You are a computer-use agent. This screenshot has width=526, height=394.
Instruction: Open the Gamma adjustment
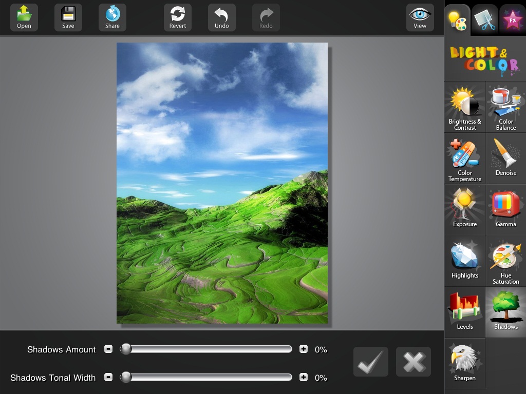pyautogui.click(x=505, y=210)
